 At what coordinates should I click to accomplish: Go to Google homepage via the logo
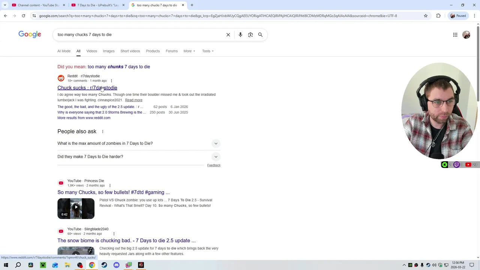[x=30, y=34]
